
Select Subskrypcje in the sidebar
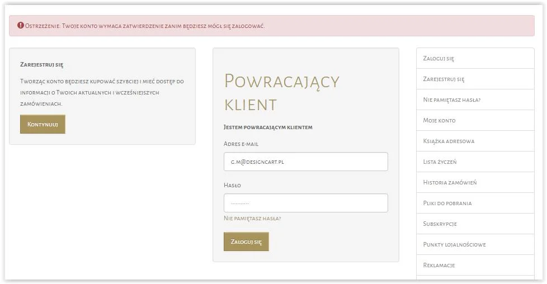click(x=440, y=224)
